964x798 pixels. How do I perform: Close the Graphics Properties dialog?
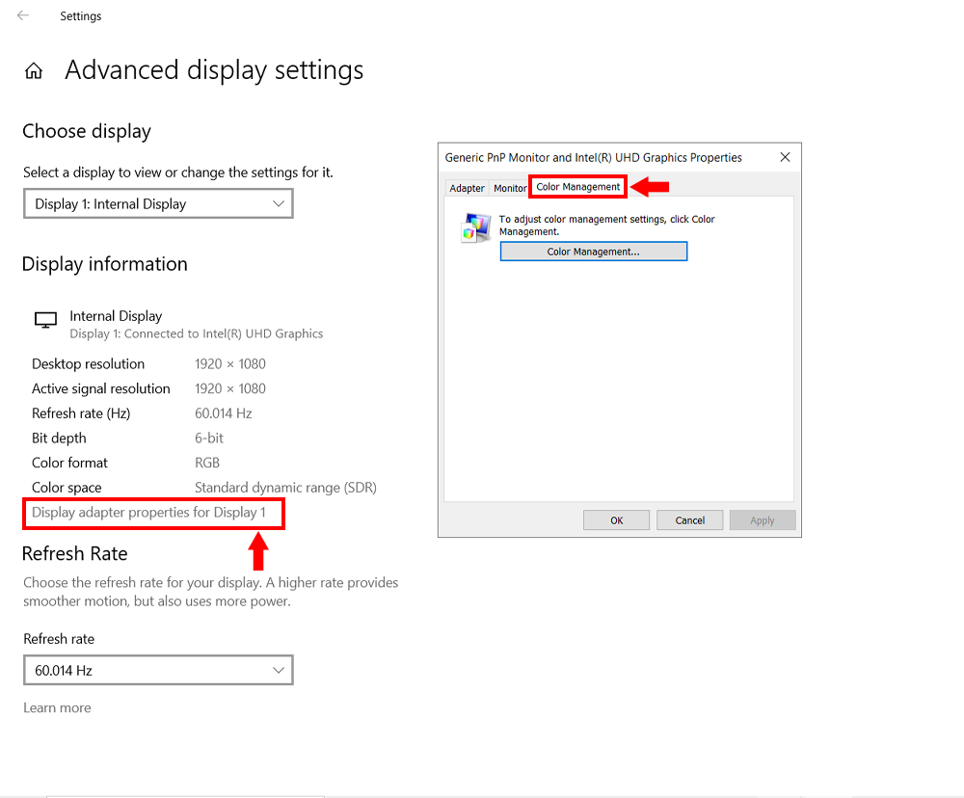pos(785,157)
